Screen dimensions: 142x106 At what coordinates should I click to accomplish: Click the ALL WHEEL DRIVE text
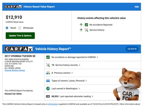point(13,68)
